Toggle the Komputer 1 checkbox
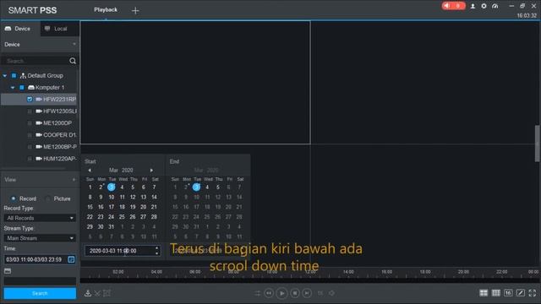Screen dimensions: 541x304 point(22,88)
